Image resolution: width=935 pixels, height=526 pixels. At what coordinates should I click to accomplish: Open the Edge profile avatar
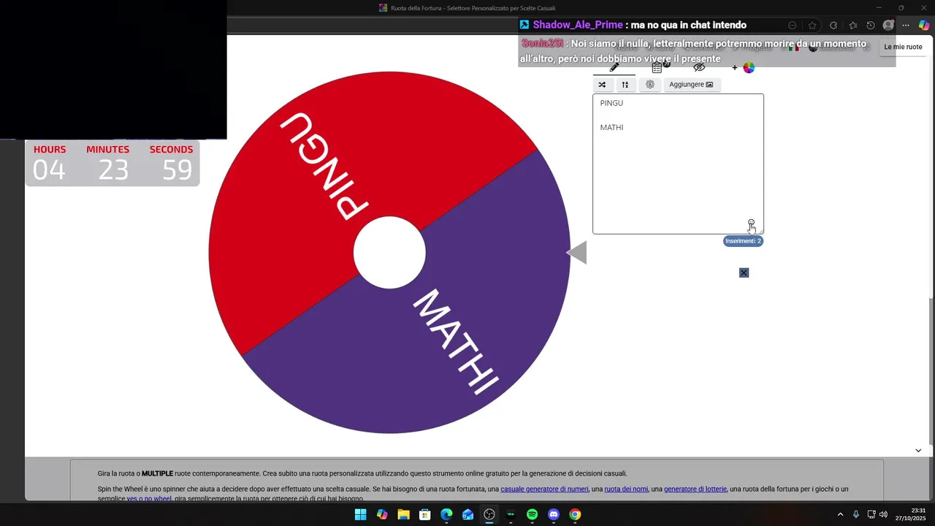pos(888,25)
